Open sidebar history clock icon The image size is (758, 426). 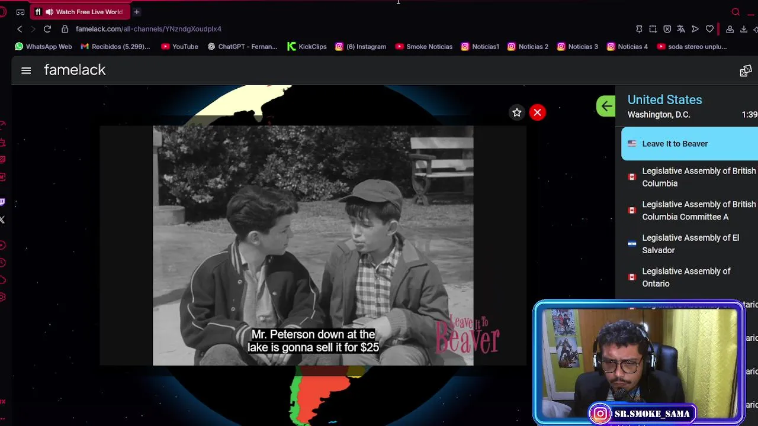coord(3,263)
